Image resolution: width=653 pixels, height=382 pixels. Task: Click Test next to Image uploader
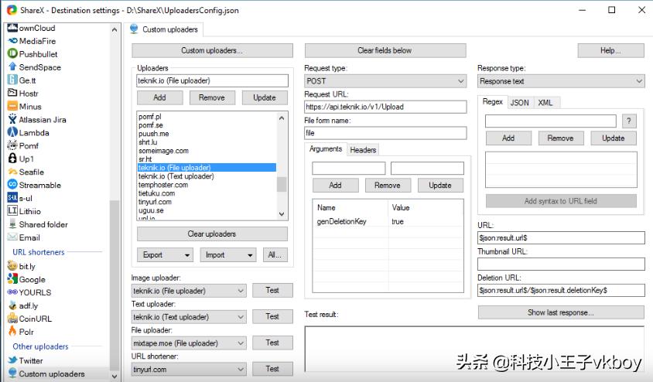(272, 291)
